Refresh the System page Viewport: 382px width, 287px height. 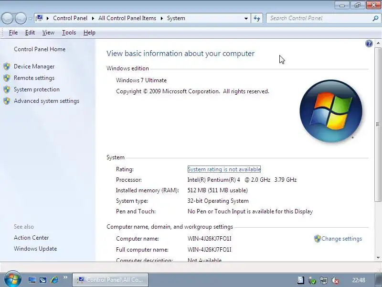pos(257,18)
